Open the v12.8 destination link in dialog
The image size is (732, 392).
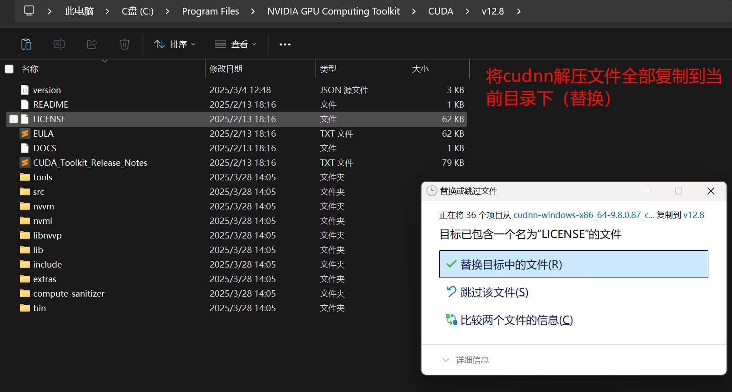[693, 215]
